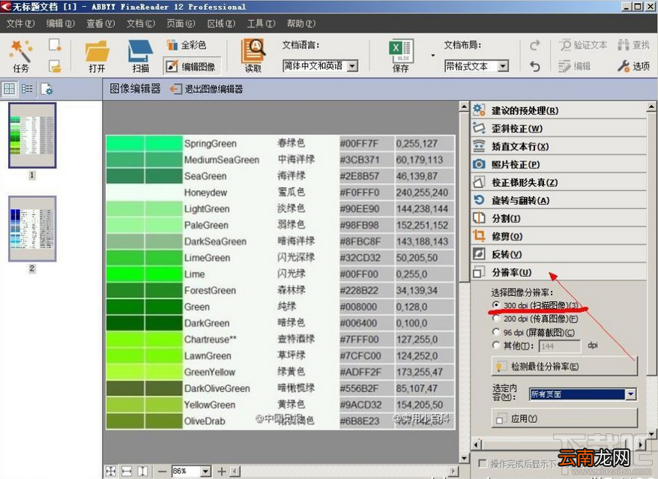
Task: Expand 反转 invert section
Action: (558, 254)
